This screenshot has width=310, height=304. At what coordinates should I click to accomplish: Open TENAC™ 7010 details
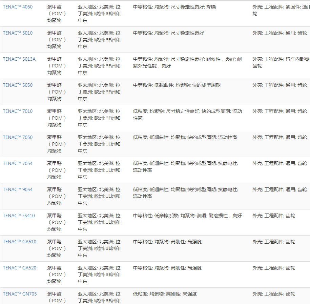pos(18,111)
